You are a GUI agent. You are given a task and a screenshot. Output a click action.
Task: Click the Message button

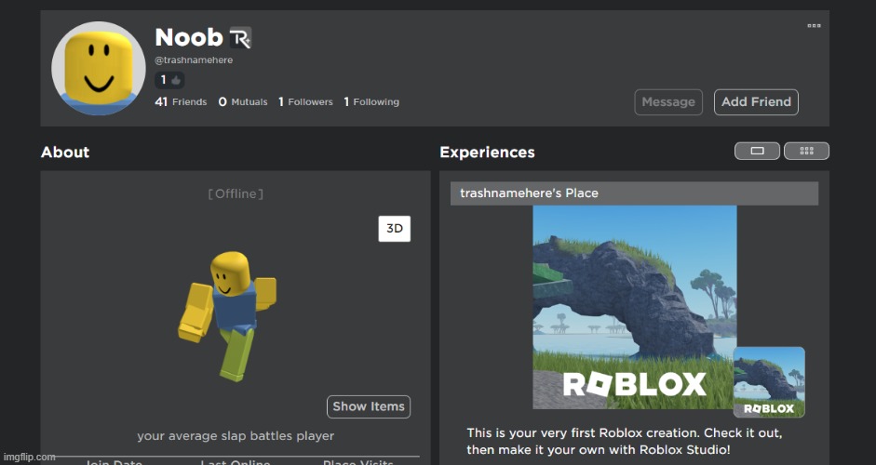(668, 102)
